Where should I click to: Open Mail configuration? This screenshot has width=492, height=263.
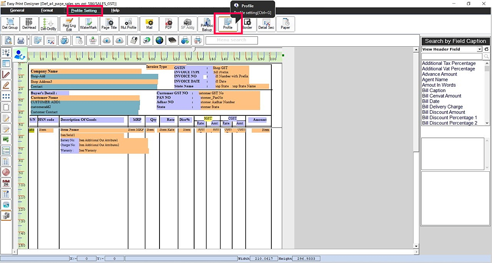pyautogui.click(x=149, y=24)
